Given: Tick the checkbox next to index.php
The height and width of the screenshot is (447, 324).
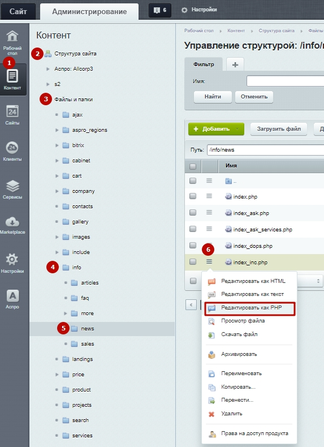Looking at the screenshot, I should [193, 196].
